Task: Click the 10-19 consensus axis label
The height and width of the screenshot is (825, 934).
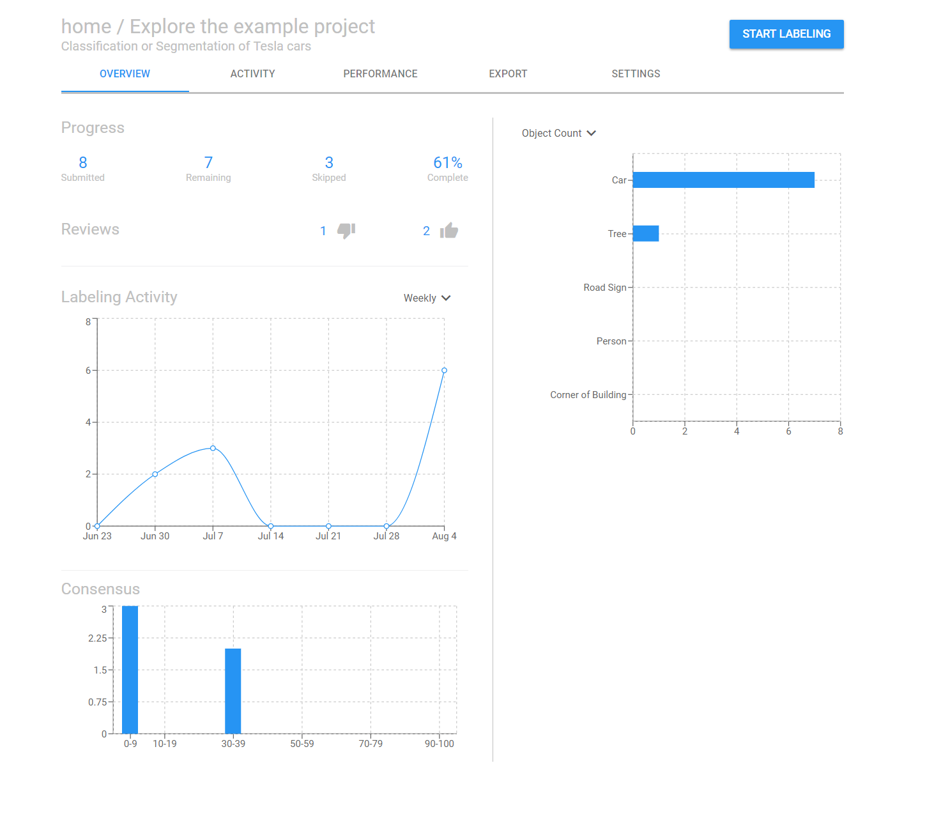Action: (x=165, y=744)
